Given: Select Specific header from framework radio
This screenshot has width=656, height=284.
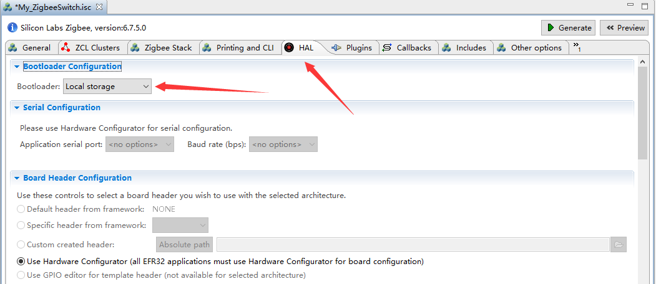Looking at the screenshot, I should point(21,225).
